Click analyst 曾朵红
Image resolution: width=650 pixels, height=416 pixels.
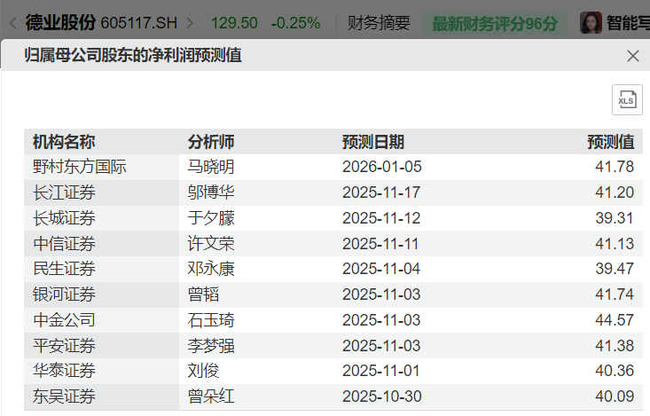(210, 396)
